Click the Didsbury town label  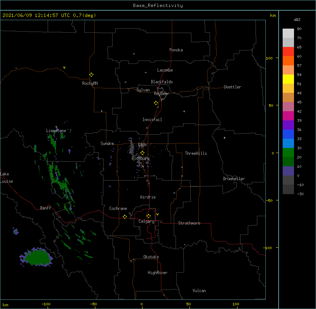[140, 158]
